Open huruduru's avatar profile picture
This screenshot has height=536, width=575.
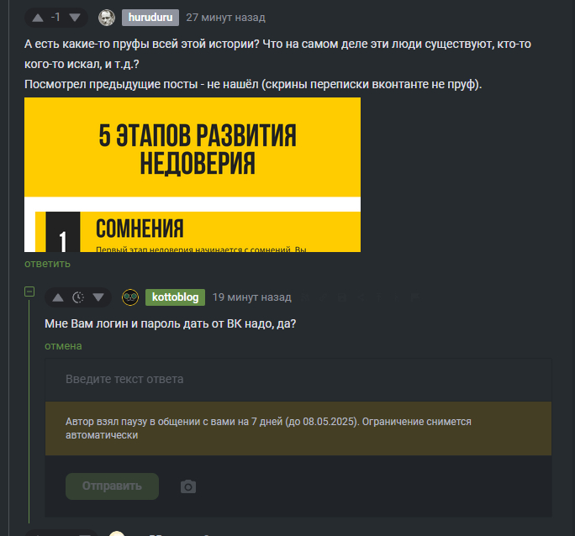coord(107,18)
